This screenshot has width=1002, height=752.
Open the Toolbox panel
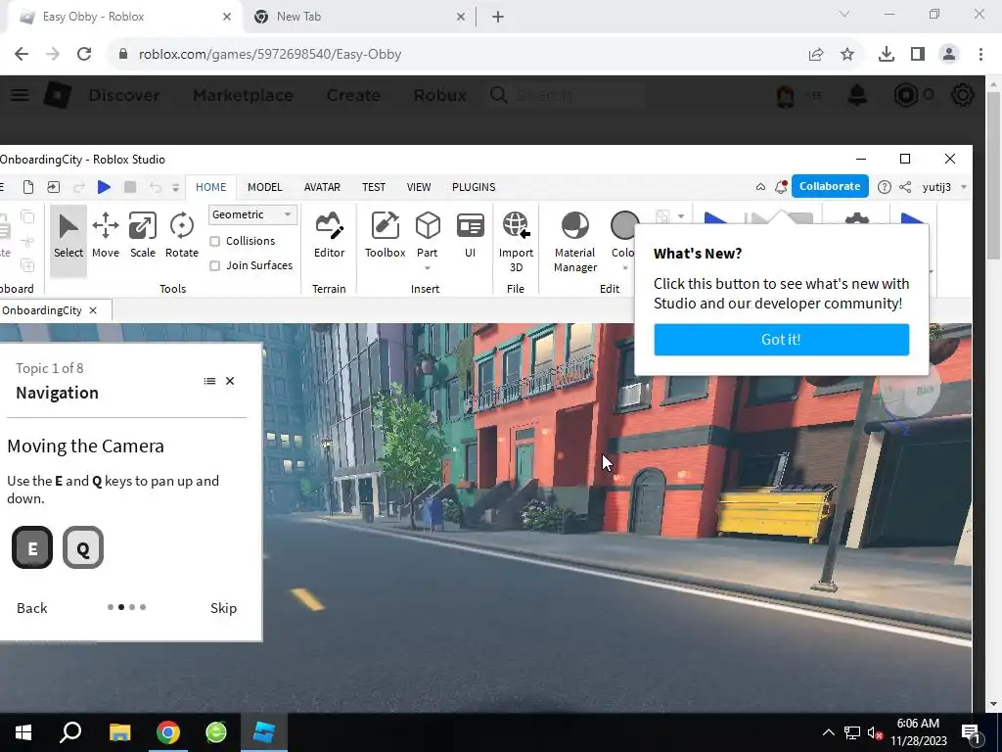click(x=385, y=235)
